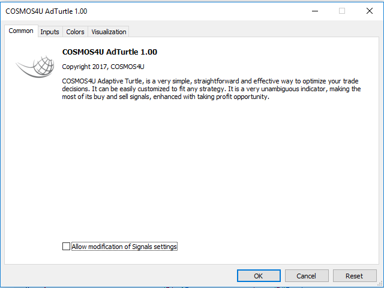
Task: Click empty tab strip right of Visualization
Action: (x=252, y=31)
